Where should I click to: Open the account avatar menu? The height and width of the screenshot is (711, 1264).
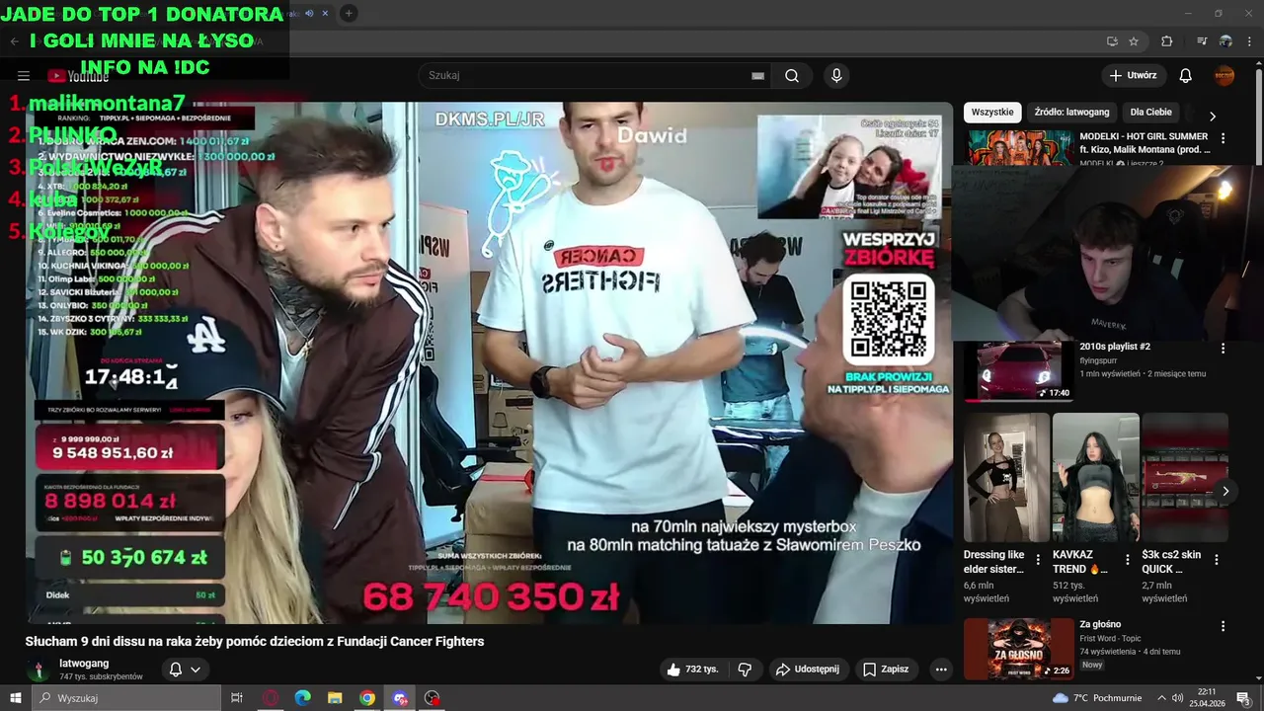[x=1224, y=76]
